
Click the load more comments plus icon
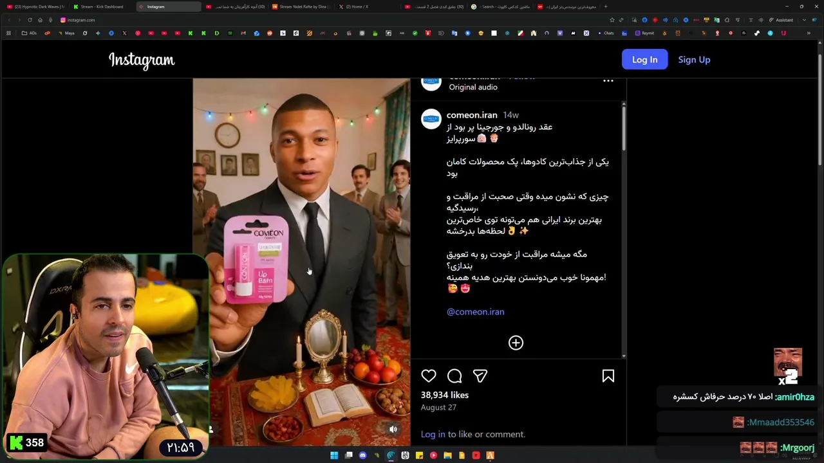pos(516,343)
